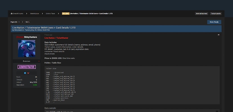
Task: Click the 'Data includes' heading
Action: [51, 43]
